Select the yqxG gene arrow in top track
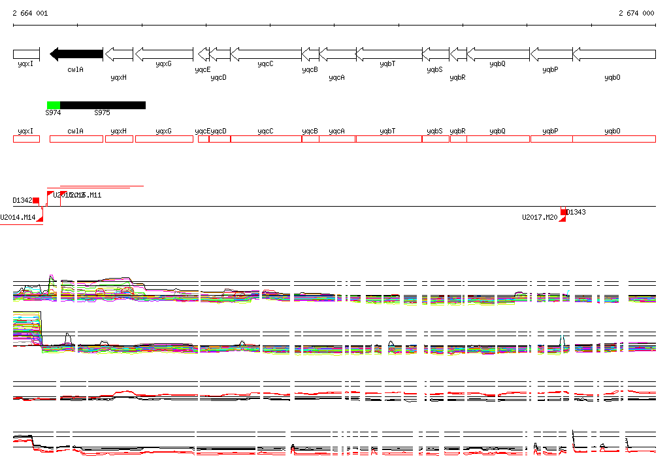 [164, 54]
